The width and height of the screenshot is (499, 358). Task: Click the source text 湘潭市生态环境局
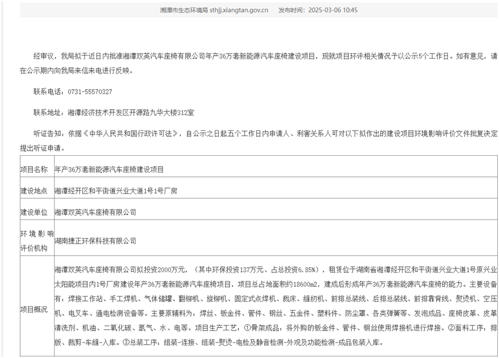click(184, 10)
